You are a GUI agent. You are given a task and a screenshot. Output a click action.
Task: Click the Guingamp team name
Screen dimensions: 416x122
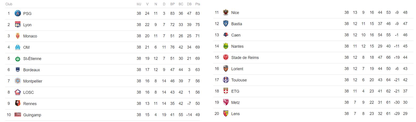pos(32,115)
